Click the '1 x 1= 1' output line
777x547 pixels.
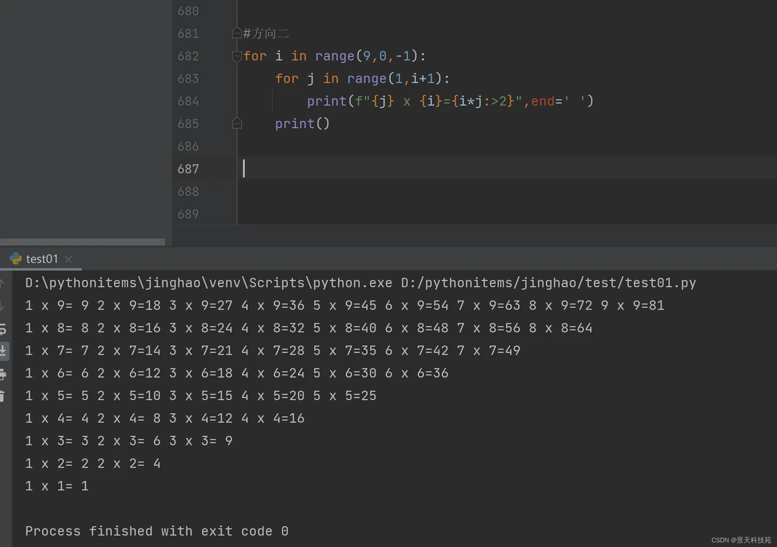coord(57,486)
